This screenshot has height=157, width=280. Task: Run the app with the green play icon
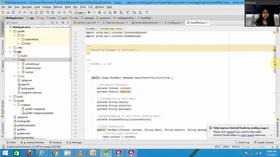pyautogui.click(x=89, y=12)
